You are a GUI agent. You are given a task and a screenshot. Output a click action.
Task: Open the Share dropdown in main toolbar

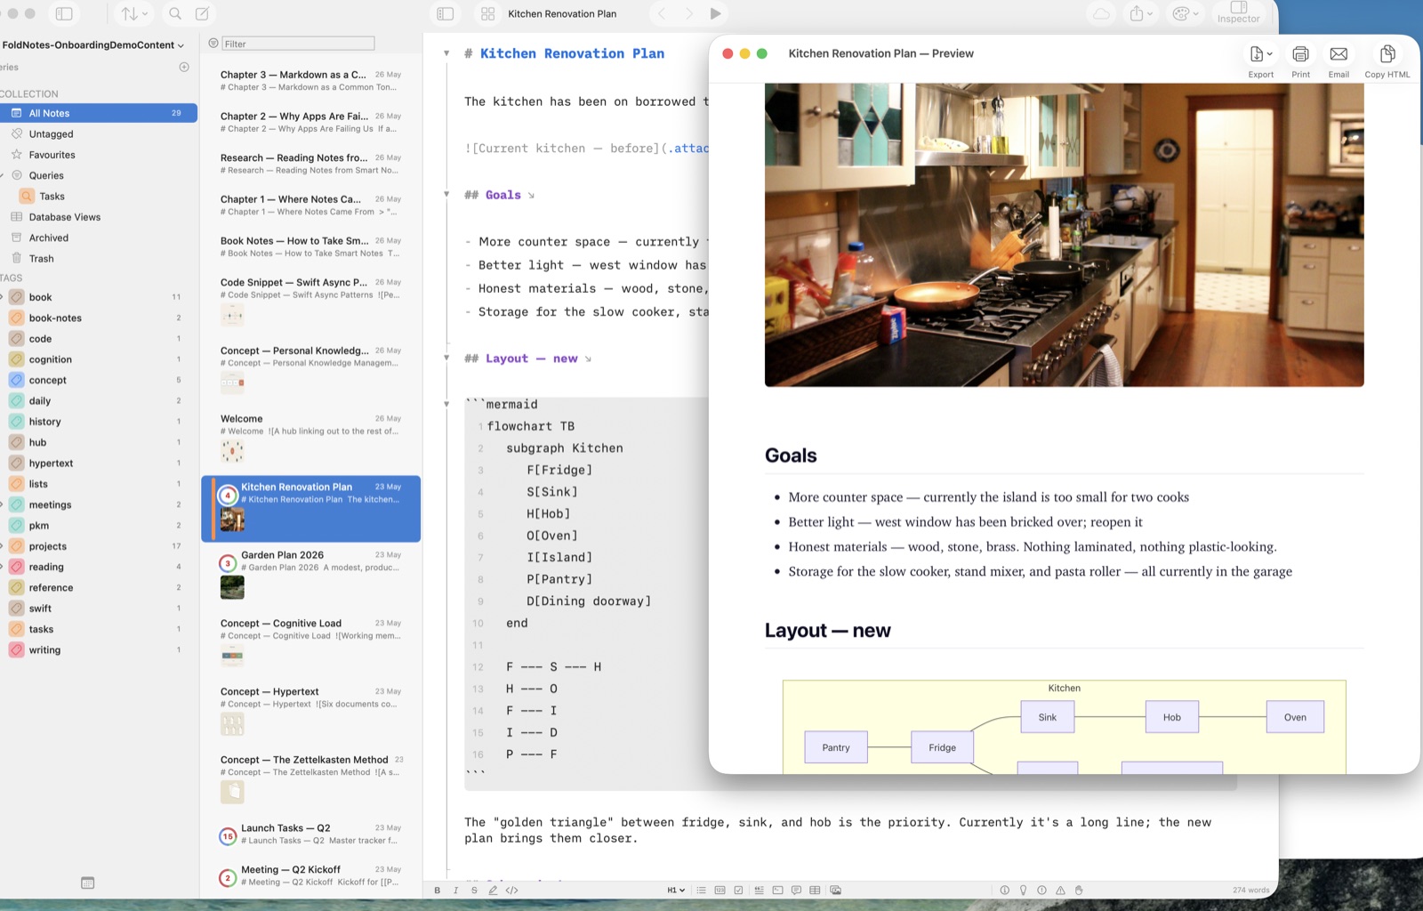tap(1141, 13)
